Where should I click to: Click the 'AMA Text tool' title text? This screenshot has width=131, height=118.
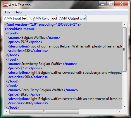(20, 5)
